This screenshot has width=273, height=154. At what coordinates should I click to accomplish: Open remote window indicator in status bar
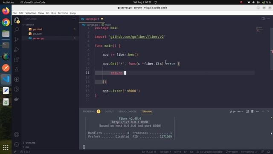click(15, 152)
